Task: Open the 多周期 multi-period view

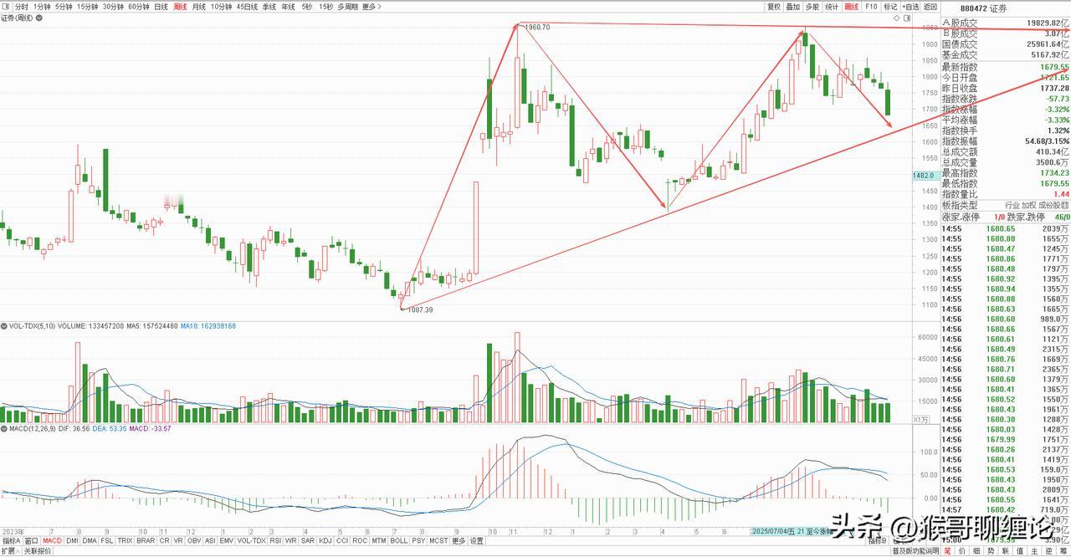Action: pos(347,6)
